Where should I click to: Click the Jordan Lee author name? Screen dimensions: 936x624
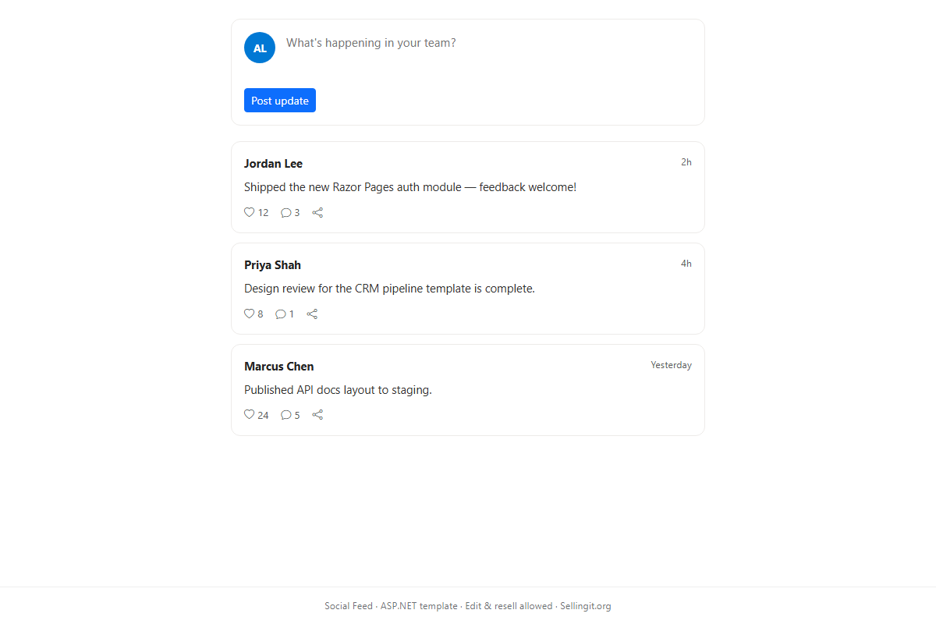[x=273, y=164]
